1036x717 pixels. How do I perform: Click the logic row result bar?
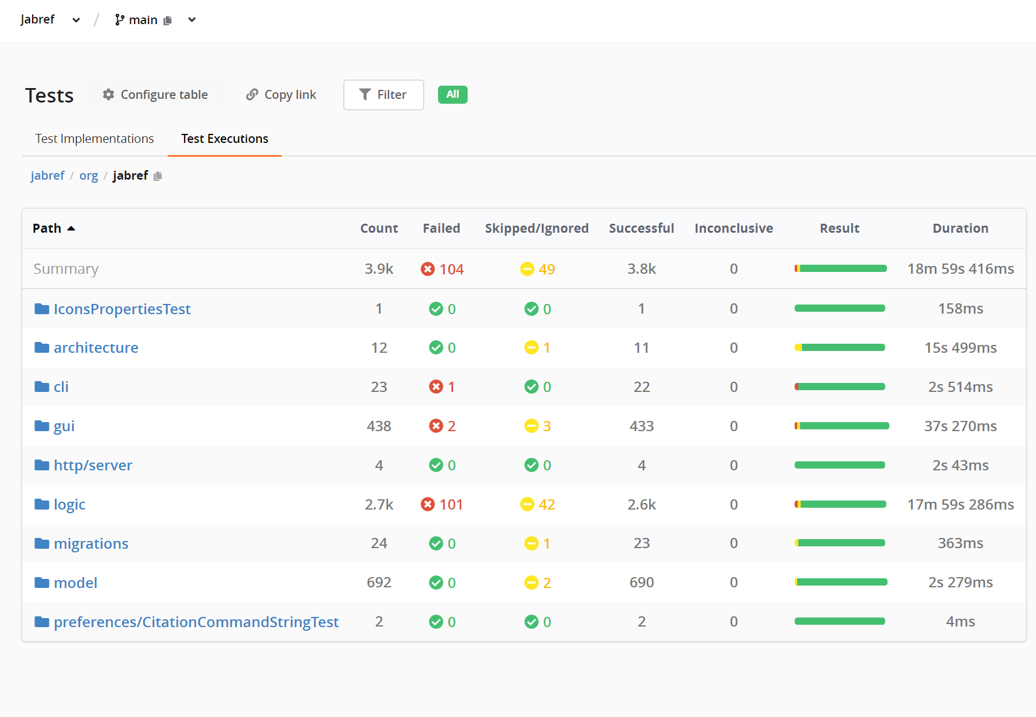[841, 504]
